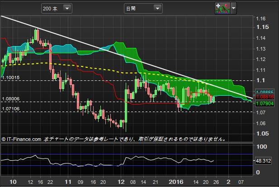The width and height of the screenshot is (279, 187).
Task: Open the 200本 bar count dropdown
Action: 57,8
